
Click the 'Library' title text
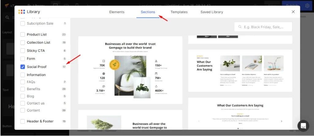pos(33,12)
